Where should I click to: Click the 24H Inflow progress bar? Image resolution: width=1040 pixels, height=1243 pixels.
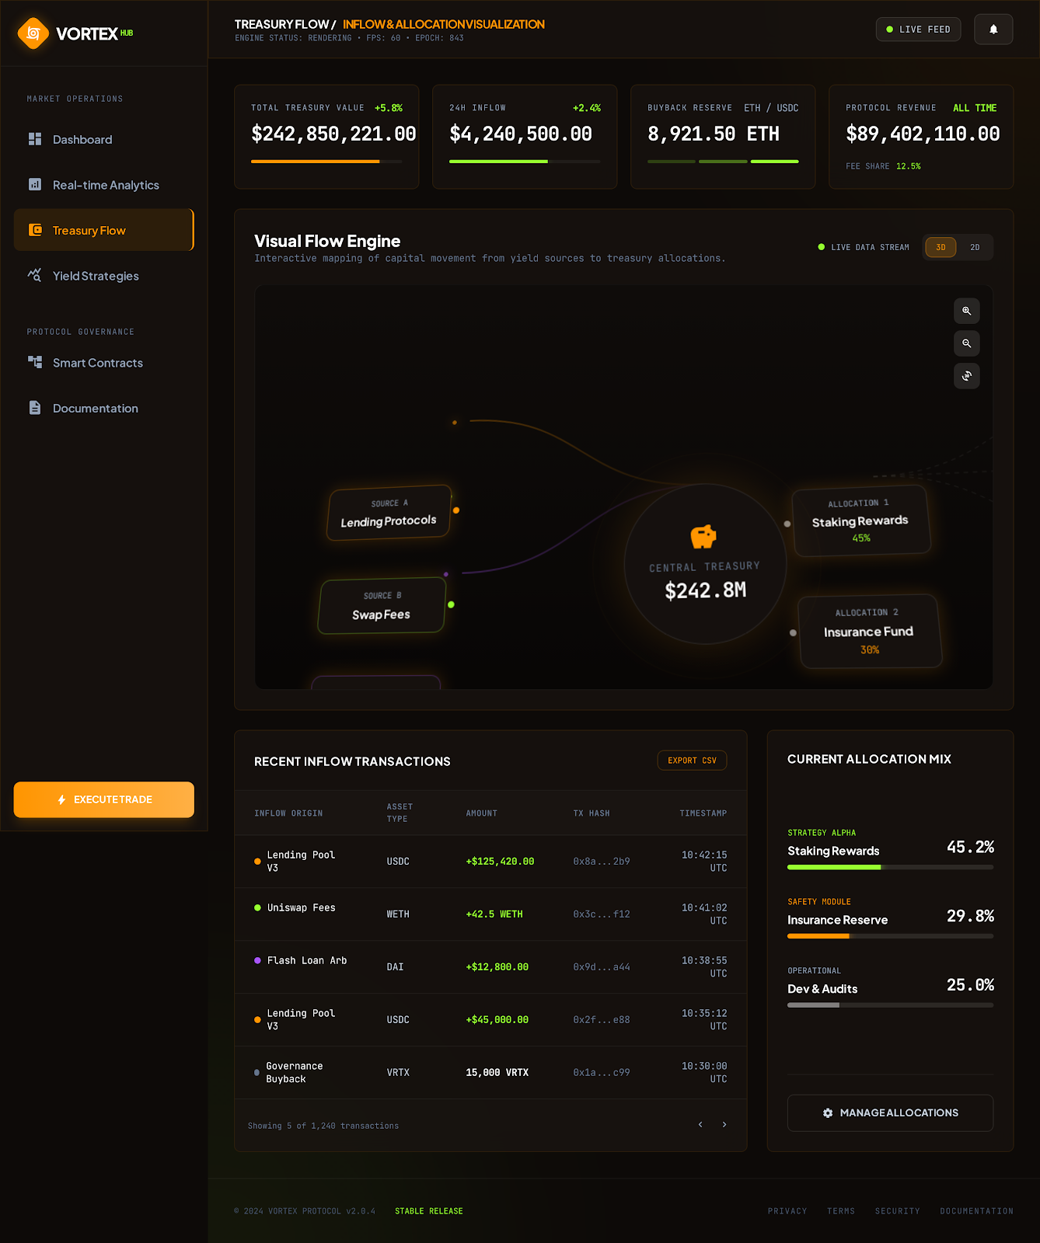point(525,162)
